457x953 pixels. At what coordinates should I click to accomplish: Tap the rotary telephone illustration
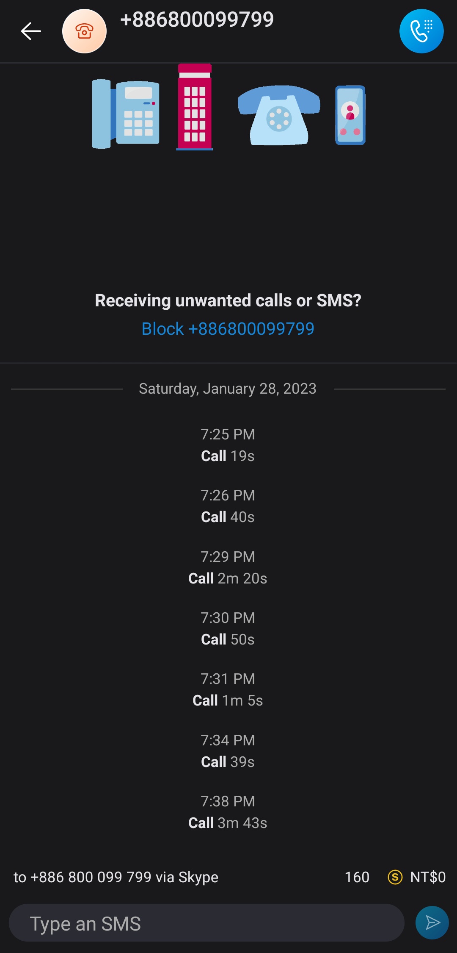(279, 115)
